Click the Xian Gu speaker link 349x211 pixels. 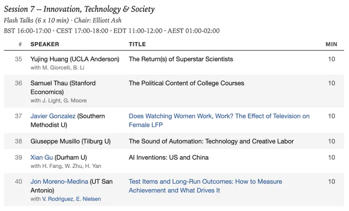point(42,157)
